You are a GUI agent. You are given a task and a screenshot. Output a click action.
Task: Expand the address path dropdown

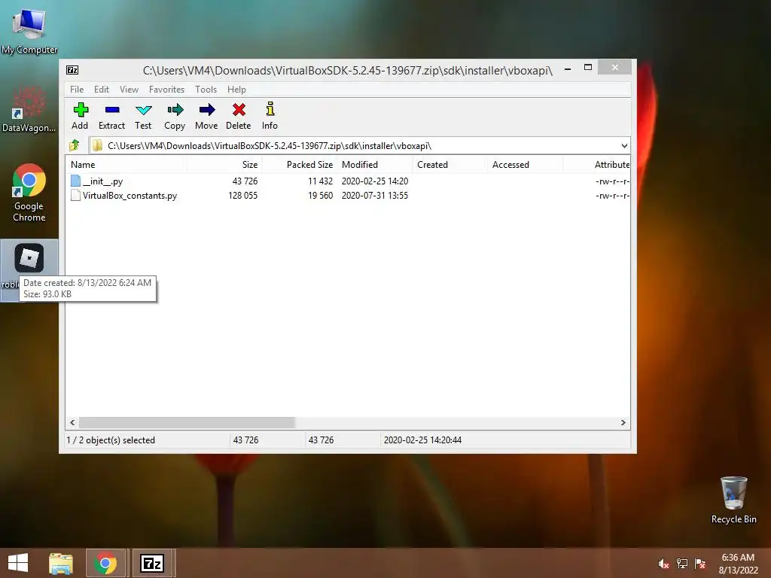click(624, 145)
